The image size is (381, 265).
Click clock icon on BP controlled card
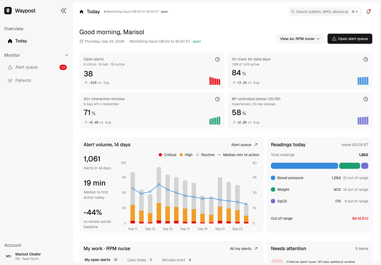click(366, 99)
